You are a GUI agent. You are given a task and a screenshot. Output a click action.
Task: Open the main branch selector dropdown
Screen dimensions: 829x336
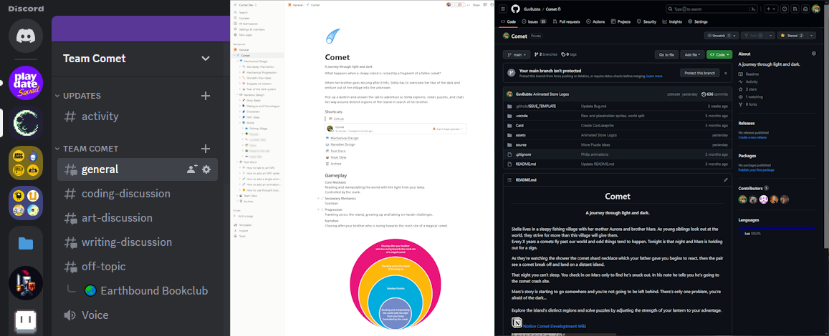coord(516,54)
